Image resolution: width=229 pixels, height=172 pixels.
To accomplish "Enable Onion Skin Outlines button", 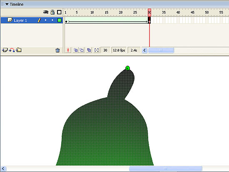I will pyautogui.click(x=82, y=50).
